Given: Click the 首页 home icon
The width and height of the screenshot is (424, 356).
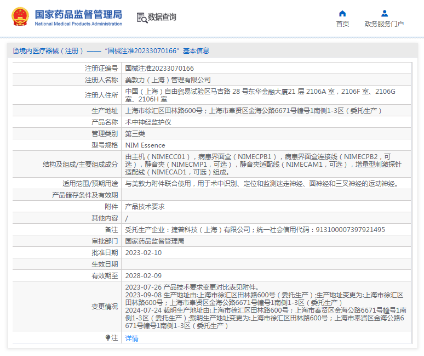Looking at the screenshot, I should 342,14.
